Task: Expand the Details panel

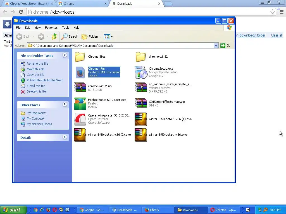Action: pyautogui.click(x=65, y=137)
